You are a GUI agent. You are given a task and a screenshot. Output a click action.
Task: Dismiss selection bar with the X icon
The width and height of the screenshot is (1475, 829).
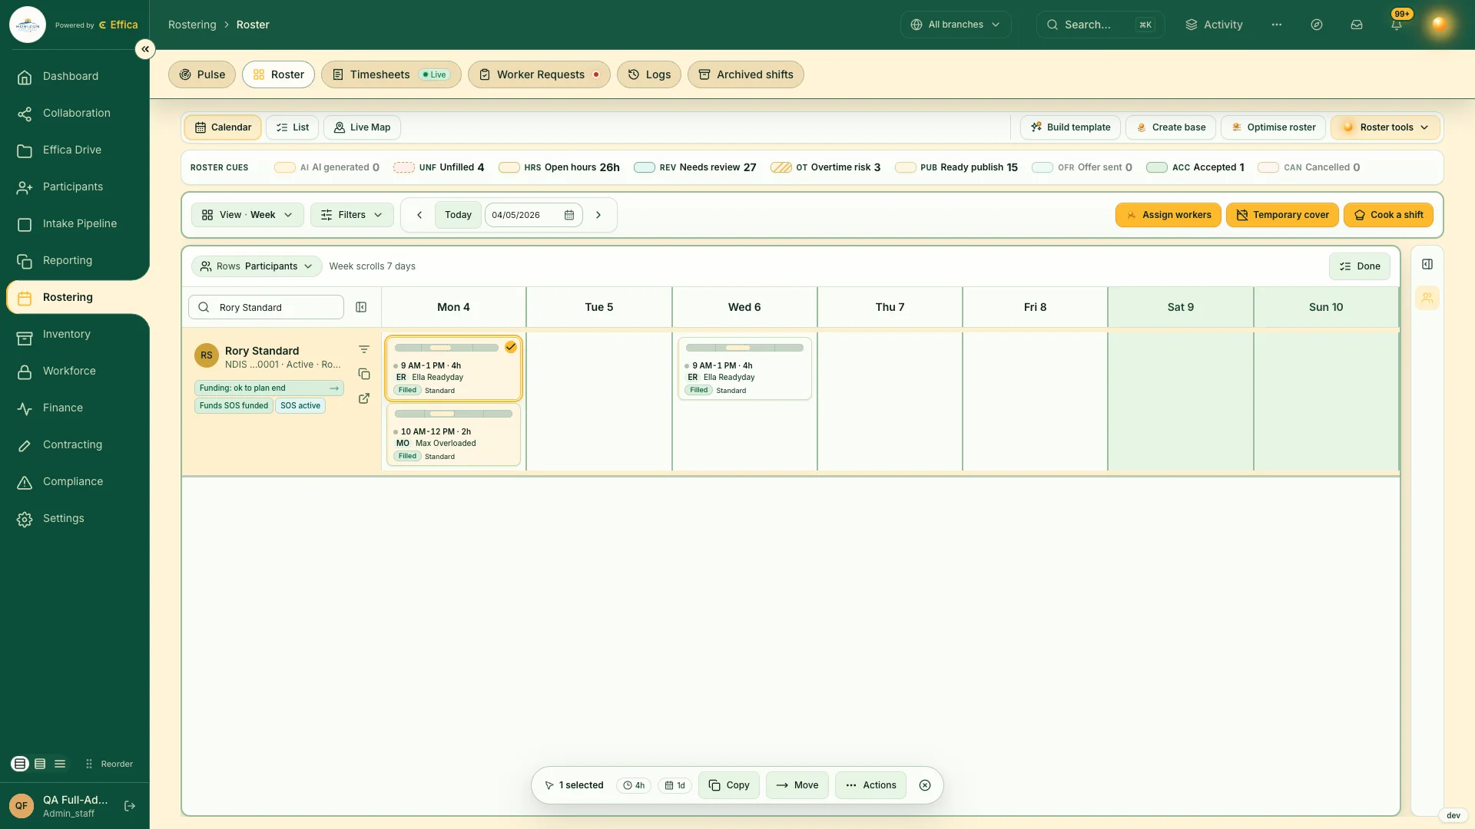(925, 785)
